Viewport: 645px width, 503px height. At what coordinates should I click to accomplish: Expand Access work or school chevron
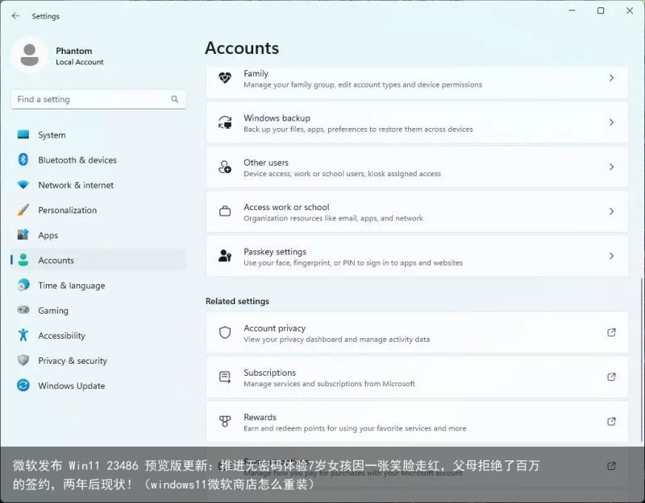point(612,212)
